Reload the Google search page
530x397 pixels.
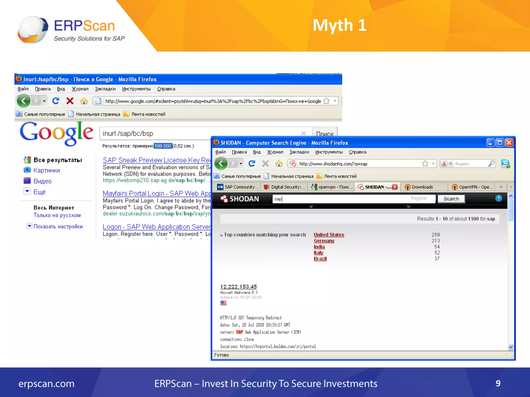(x=56, y=101)
